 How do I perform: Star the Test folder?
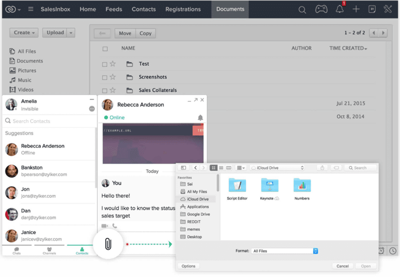pos(113,64)
